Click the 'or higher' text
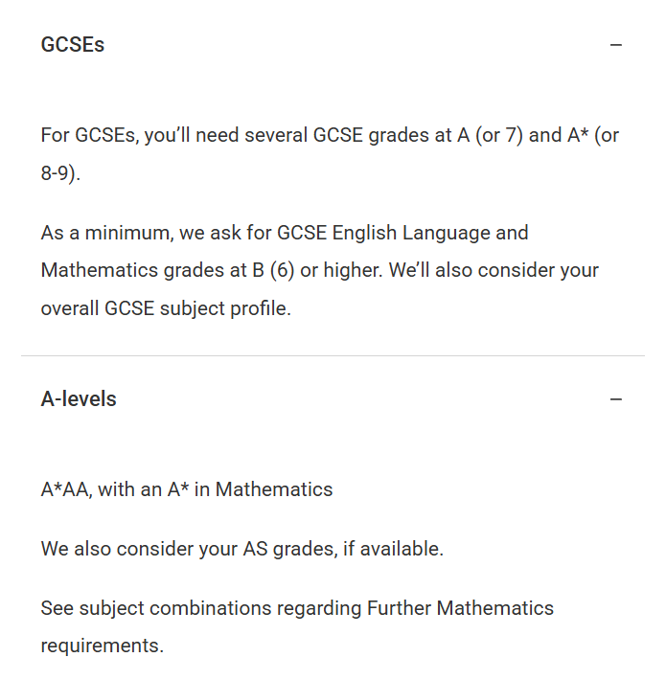This screenshot has height=680, width=666. click(341, 271)
